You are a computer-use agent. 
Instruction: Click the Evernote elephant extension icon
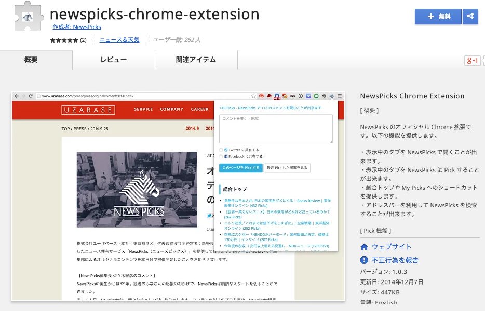tap(324, 96)
